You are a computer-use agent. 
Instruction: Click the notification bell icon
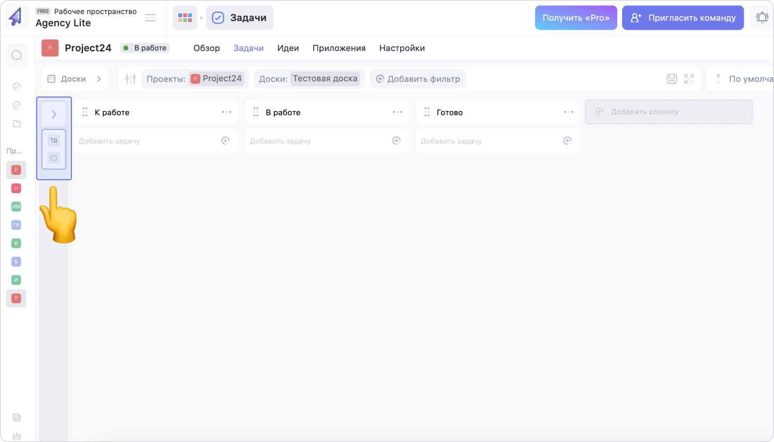point(762,18)
